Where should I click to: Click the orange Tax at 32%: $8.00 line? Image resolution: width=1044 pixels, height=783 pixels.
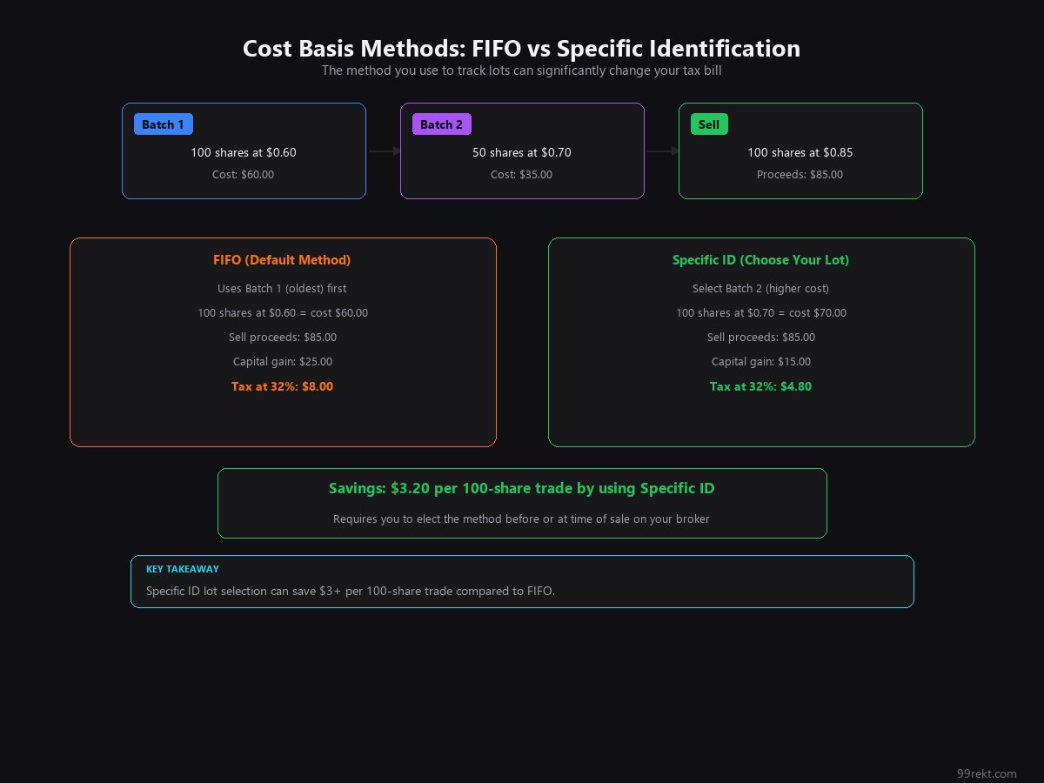(x=282, y=386)
